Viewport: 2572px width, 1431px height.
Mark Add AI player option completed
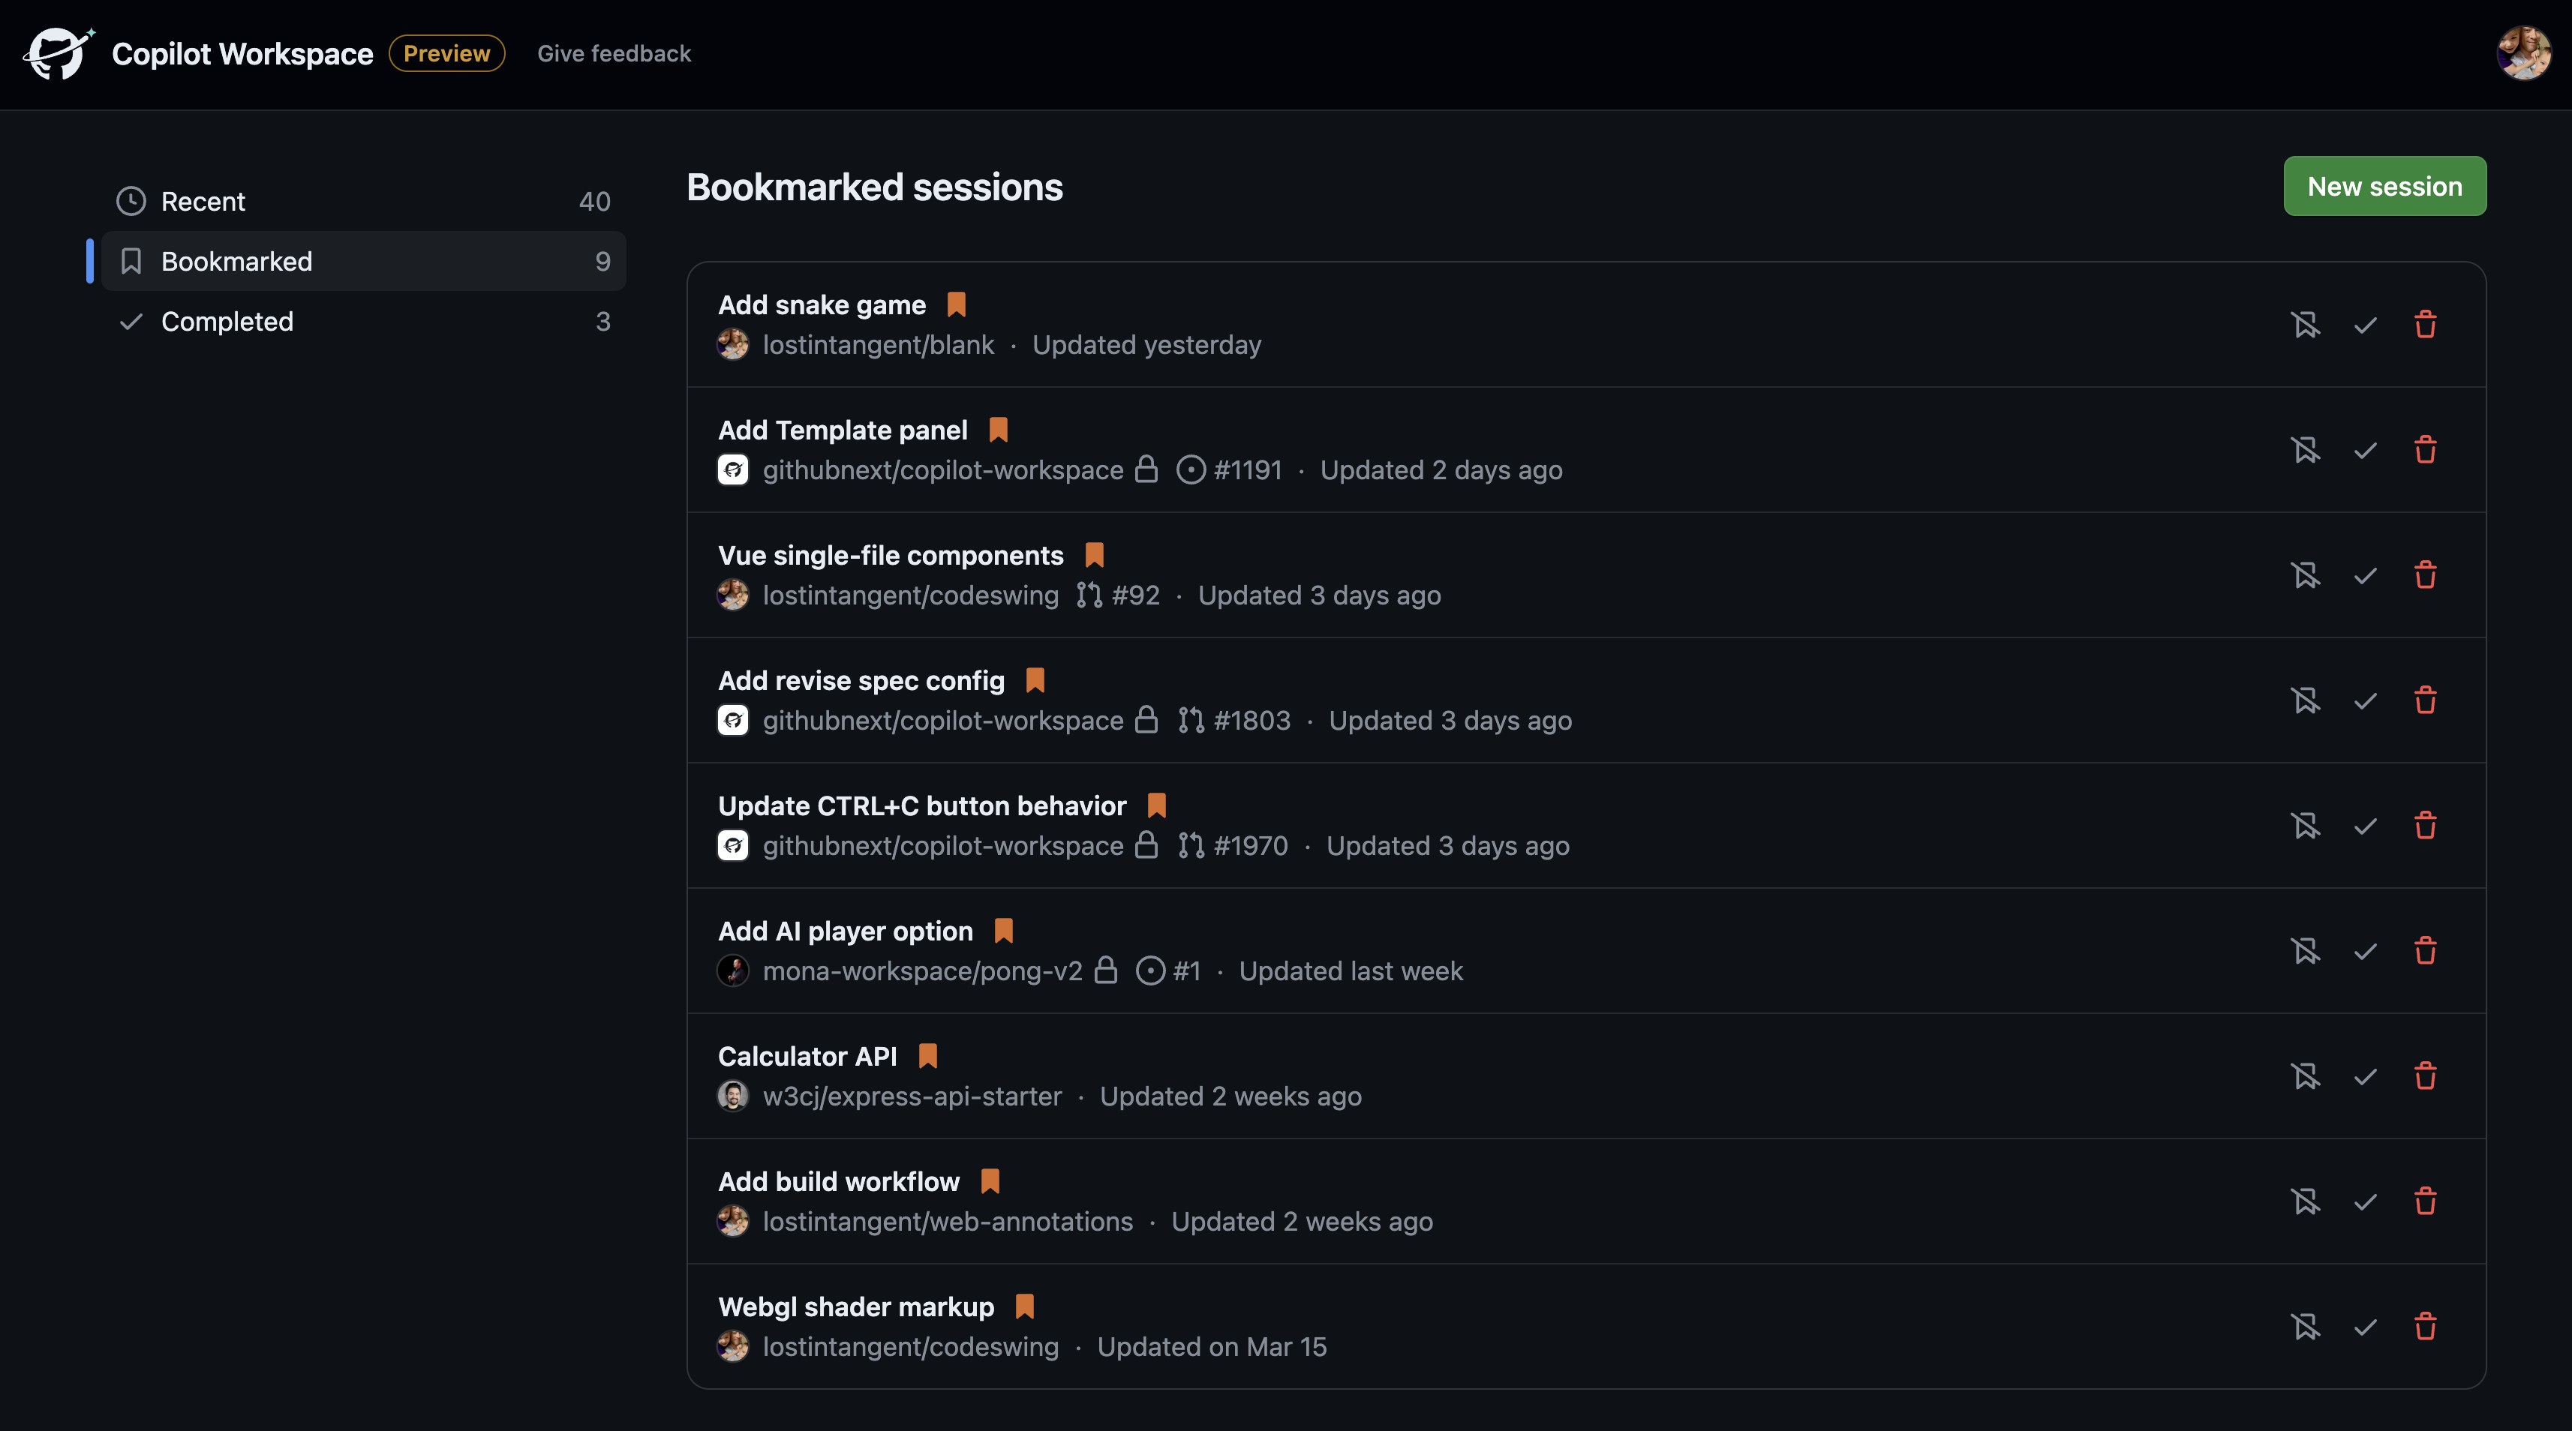tap(2366, 951)
